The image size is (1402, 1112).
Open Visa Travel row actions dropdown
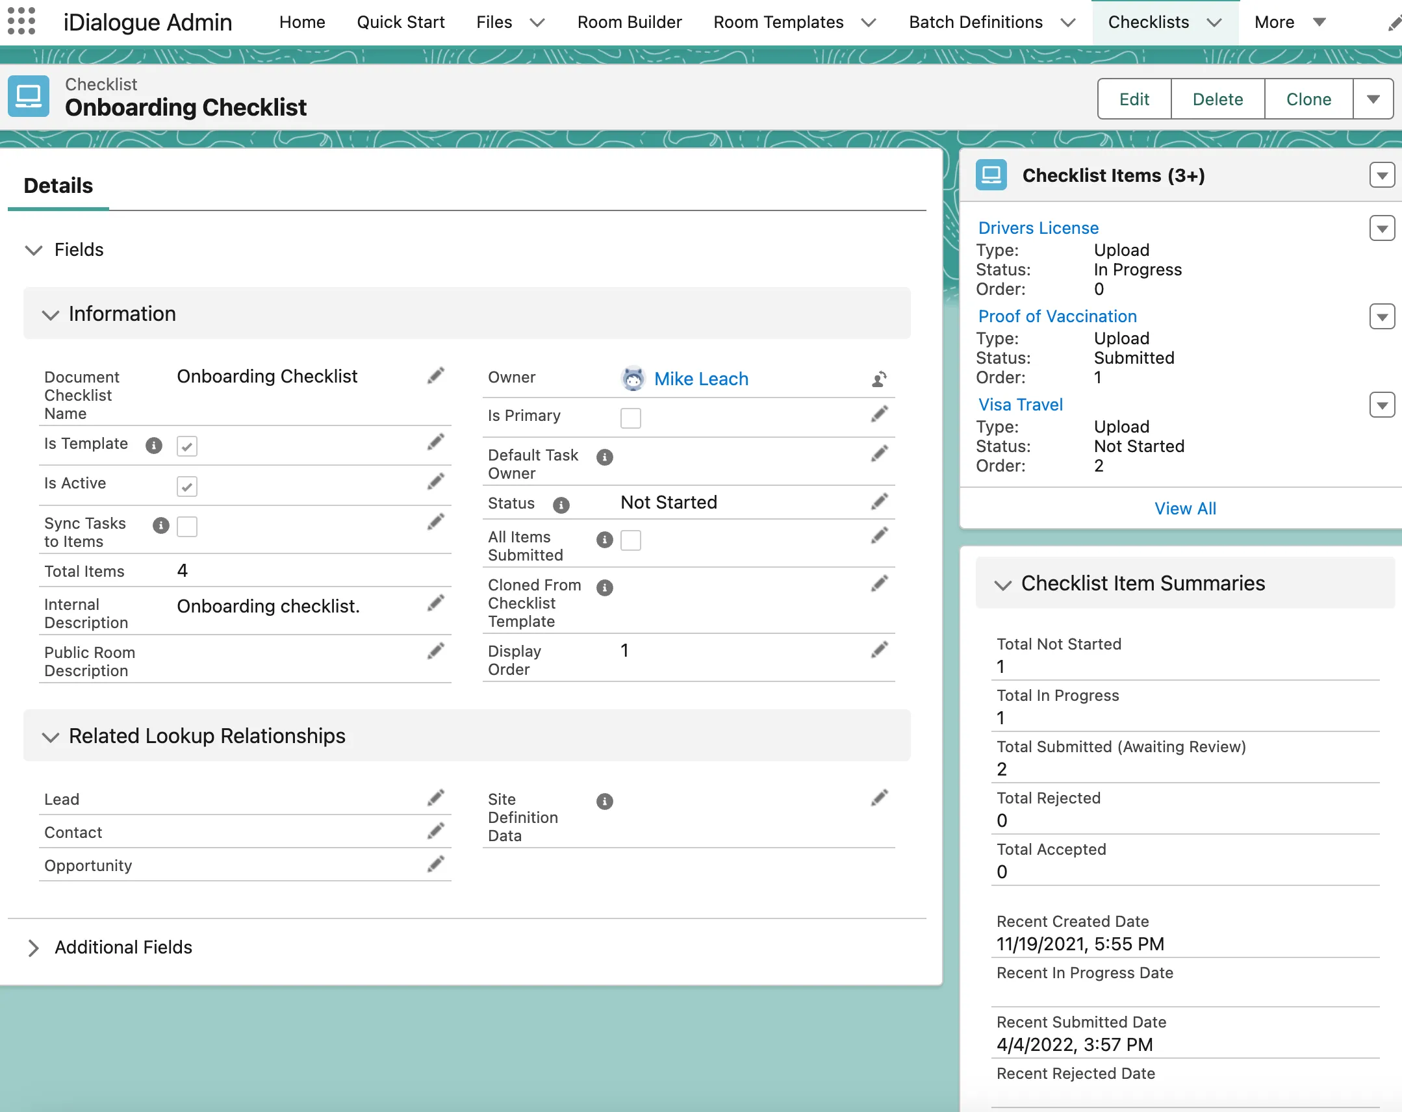1382,405
